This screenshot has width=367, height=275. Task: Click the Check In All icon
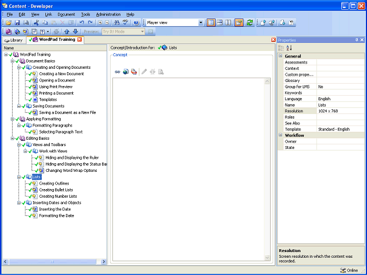pos(272,23)
